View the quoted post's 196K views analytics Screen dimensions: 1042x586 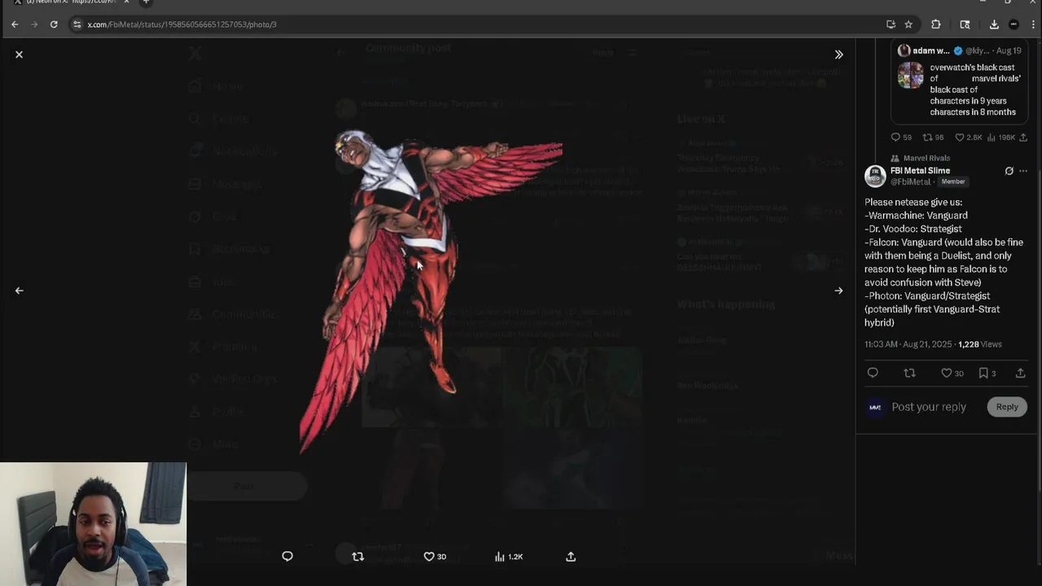pyautogui.click(x=1001, y=138)
